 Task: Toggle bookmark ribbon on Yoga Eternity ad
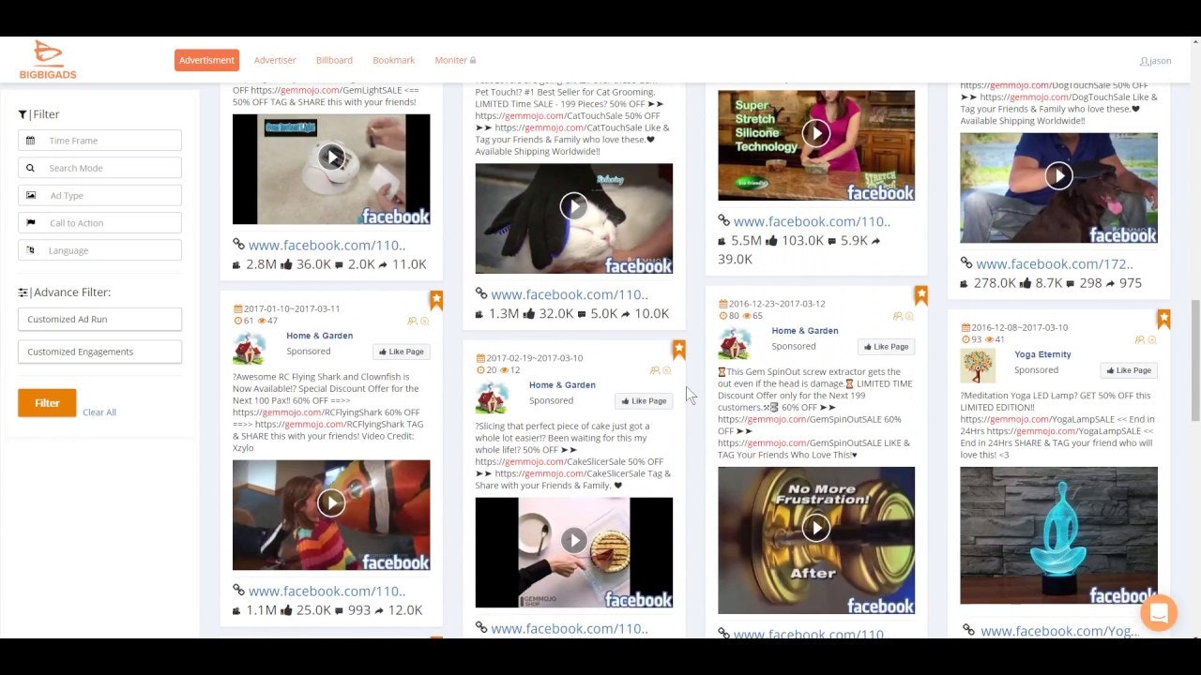[1163, 319]
